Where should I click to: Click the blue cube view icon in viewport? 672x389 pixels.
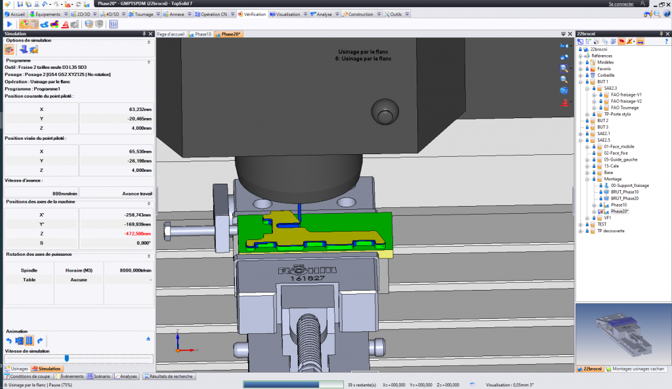[564, 90]
